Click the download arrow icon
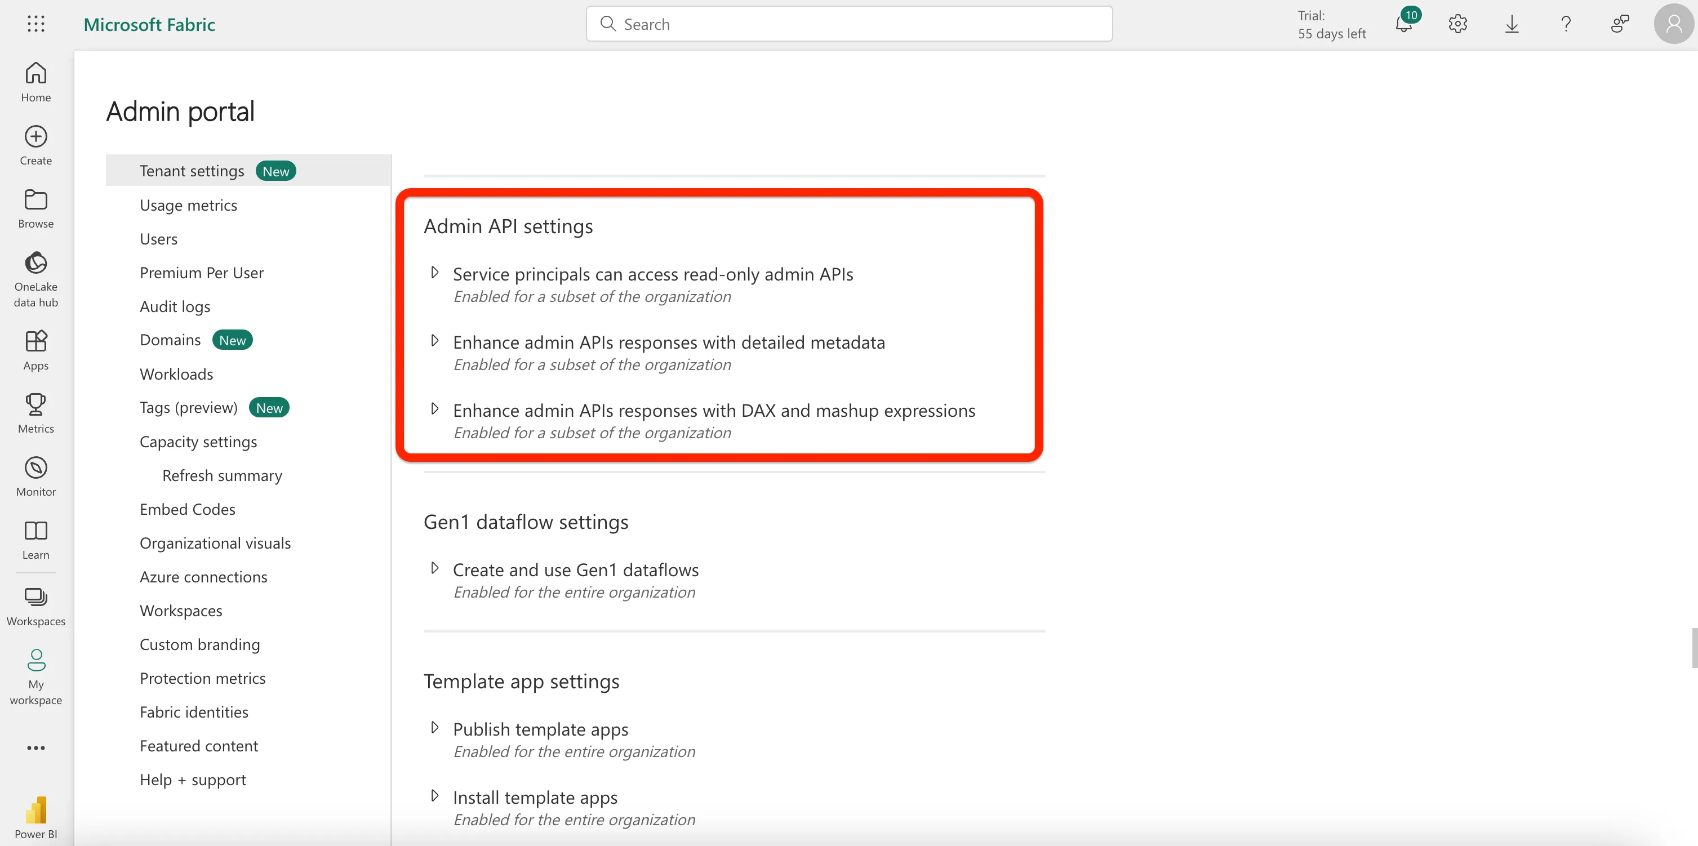1698x846 pixels. click(x=1512, y=24)
